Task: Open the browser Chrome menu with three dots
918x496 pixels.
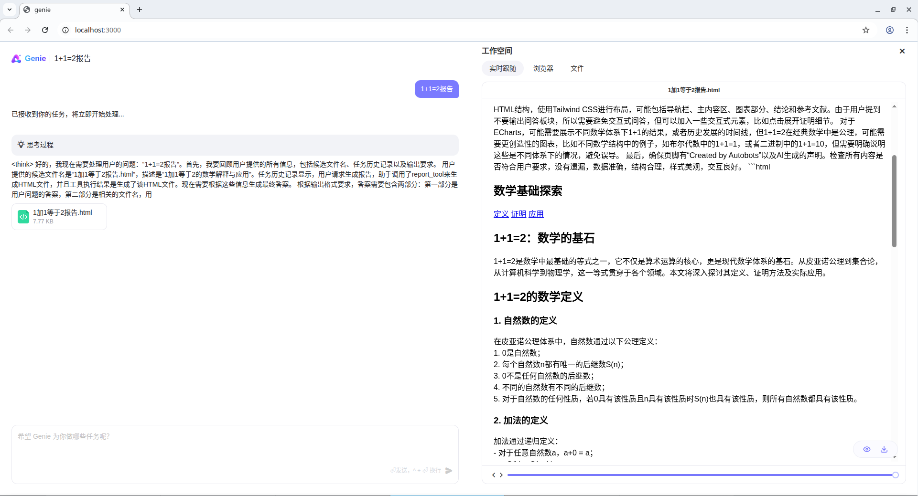Action: coord(907,30)
